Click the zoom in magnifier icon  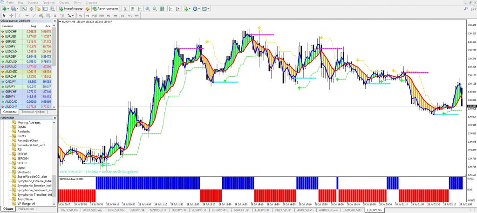[148, 9]
